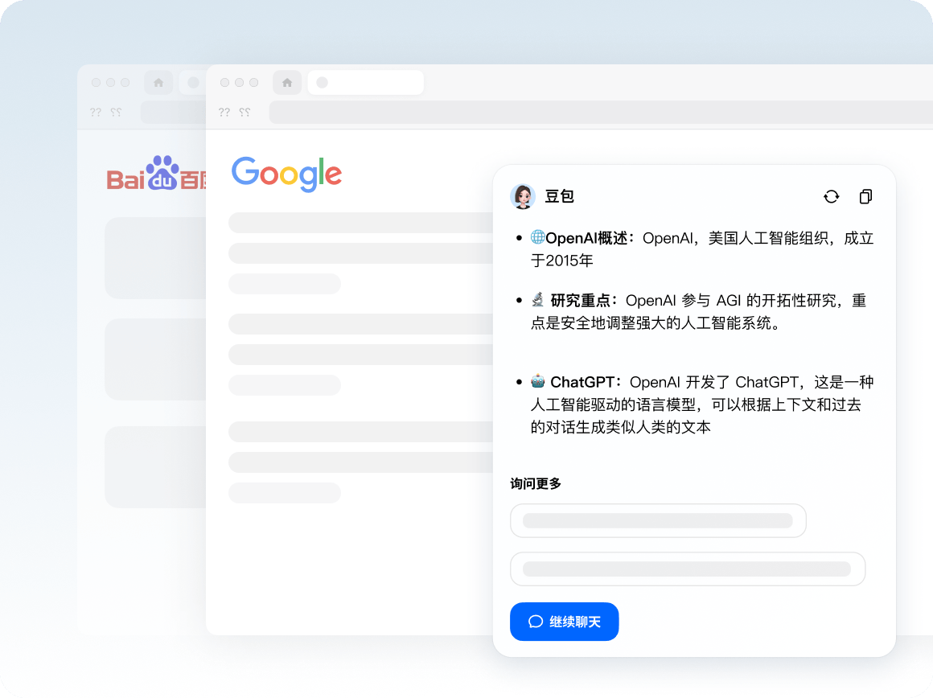The height and width of the screenshot is (698, 933).
Task: Select the tab in the Baidu browser window
Action: point(192,82)
